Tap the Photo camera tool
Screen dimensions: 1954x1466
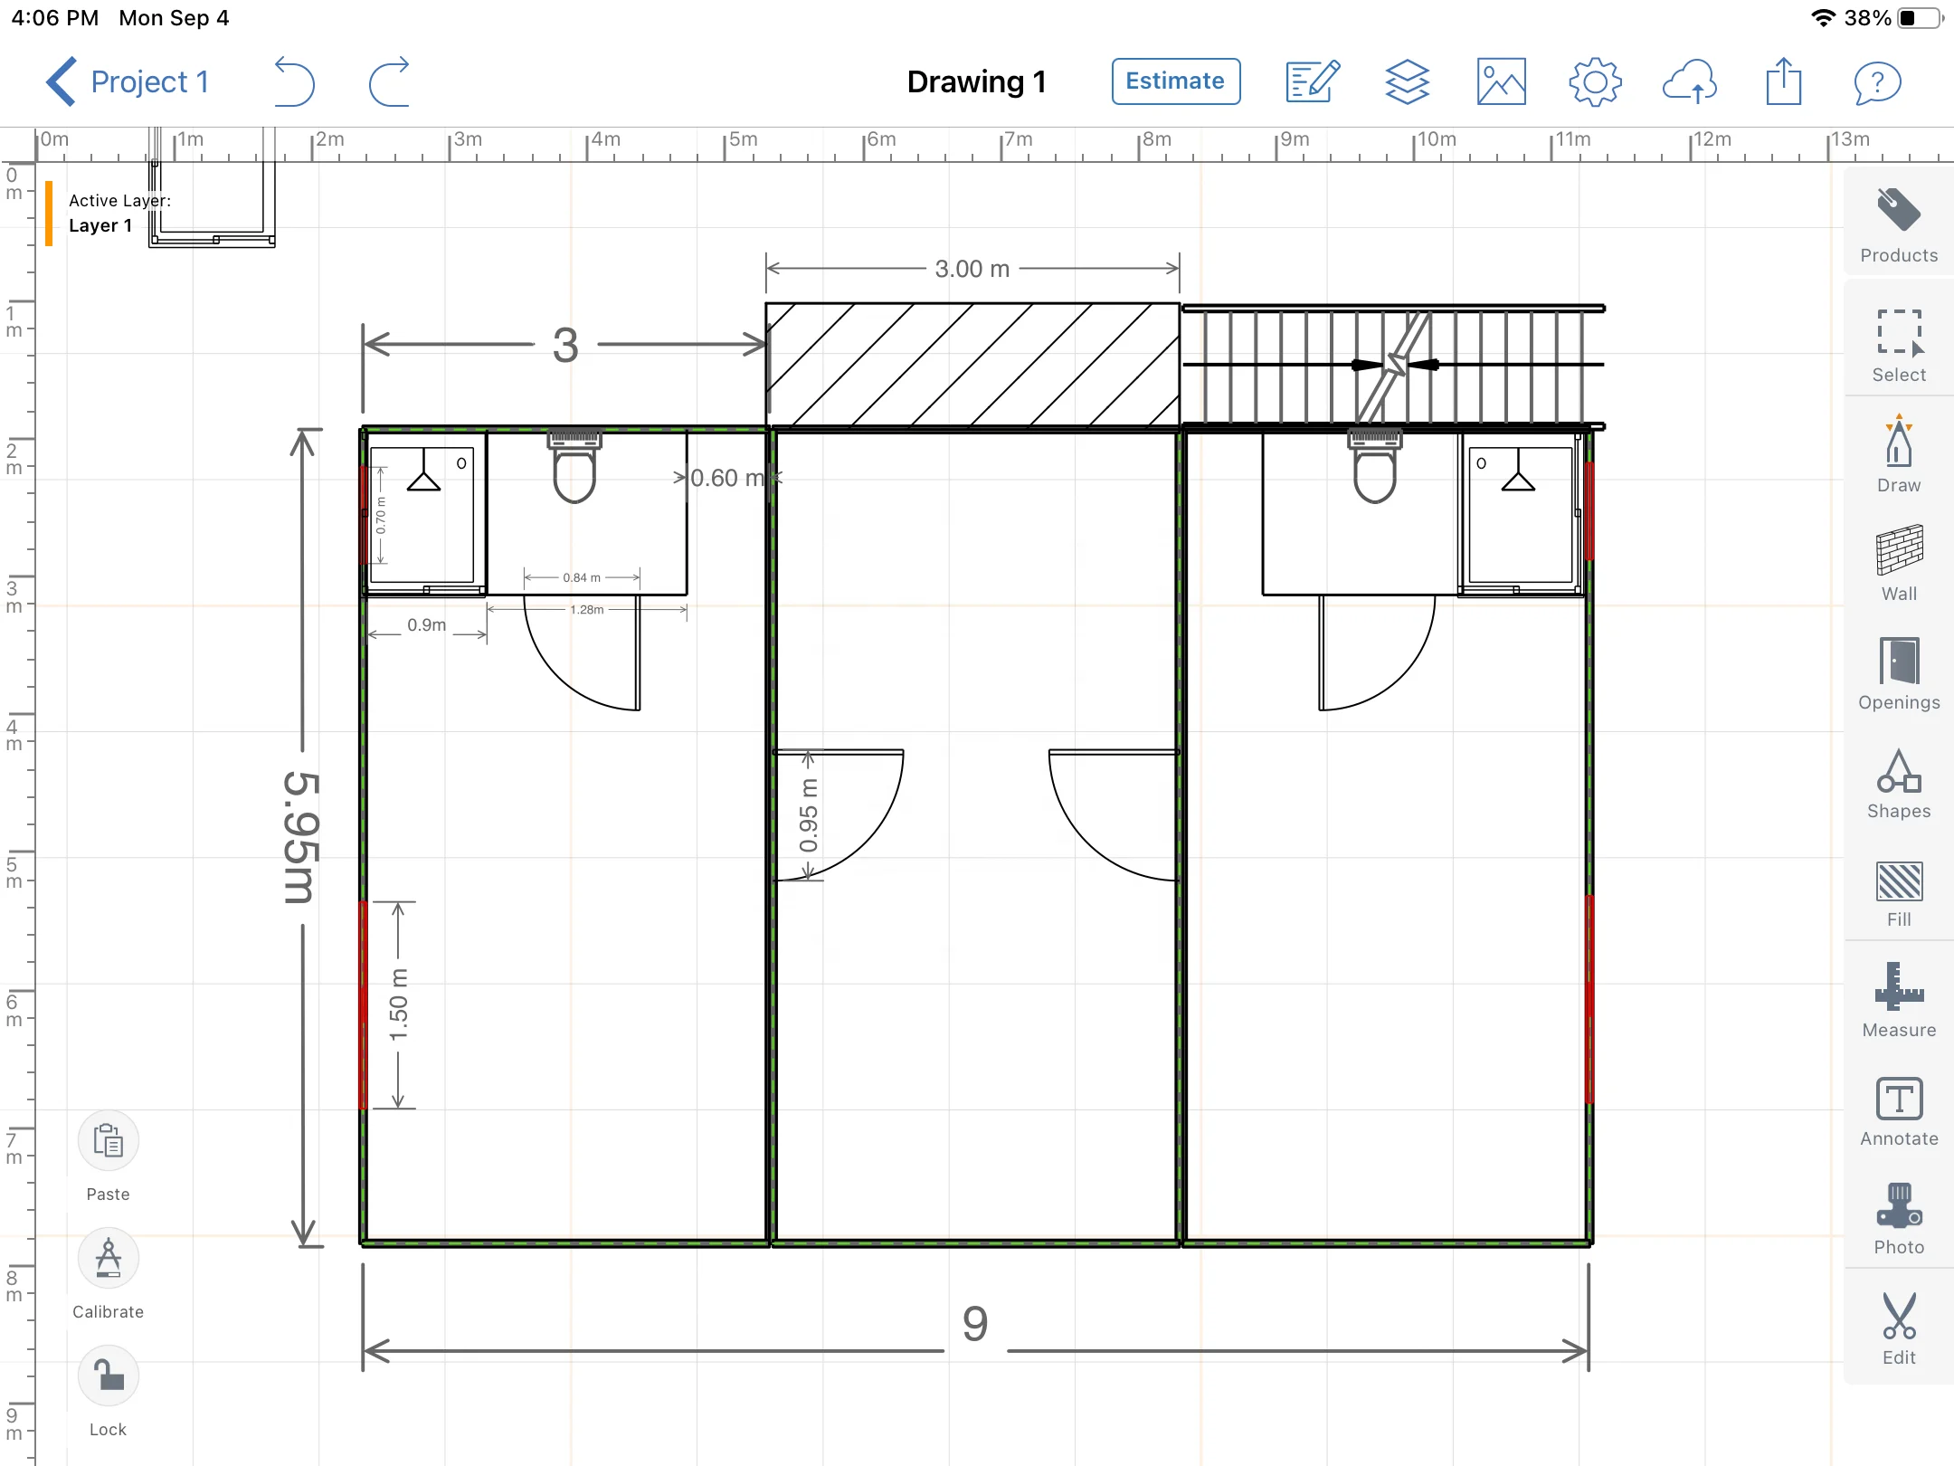(1898, 1218)
